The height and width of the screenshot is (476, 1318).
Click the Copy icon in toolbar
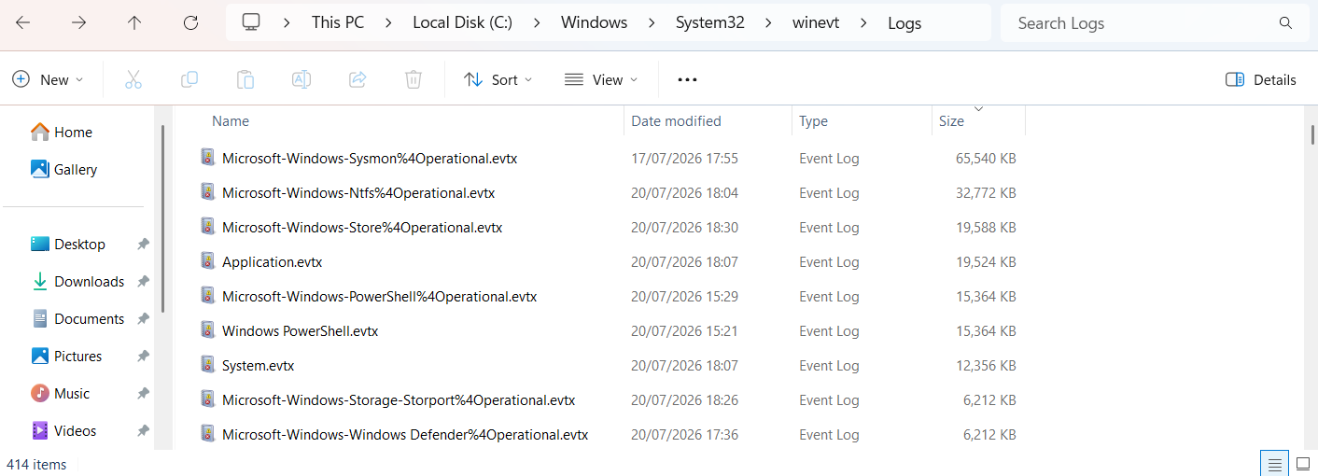(x=189, y=79)
